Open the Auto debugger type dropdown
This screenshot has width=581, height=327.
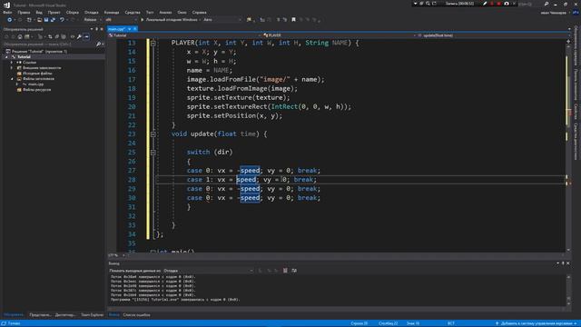point(222,20)
